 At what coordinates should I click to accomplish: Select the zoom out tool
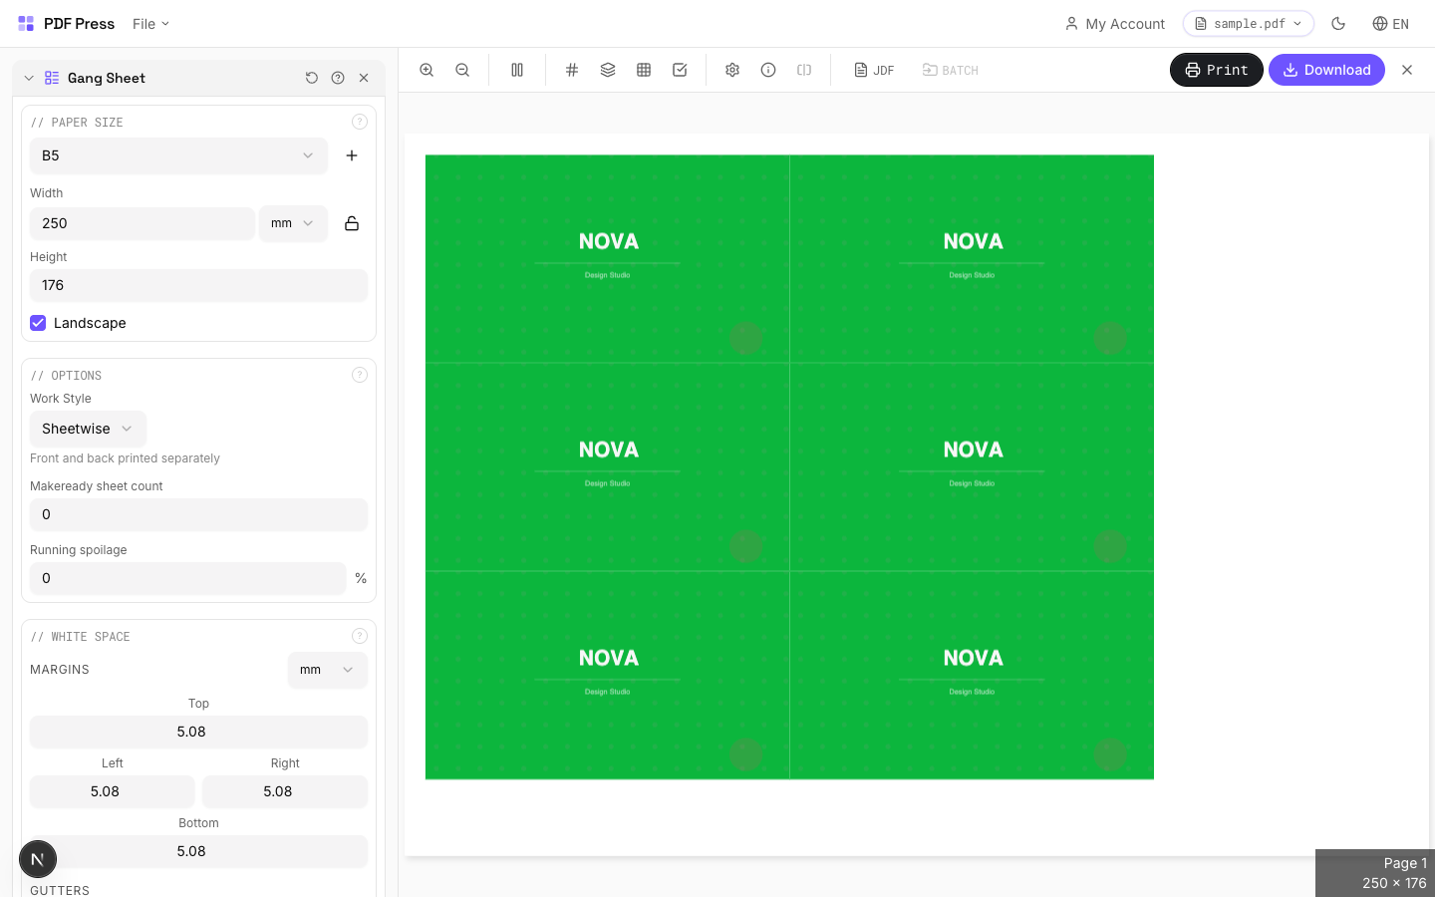(x=462, y=70)
